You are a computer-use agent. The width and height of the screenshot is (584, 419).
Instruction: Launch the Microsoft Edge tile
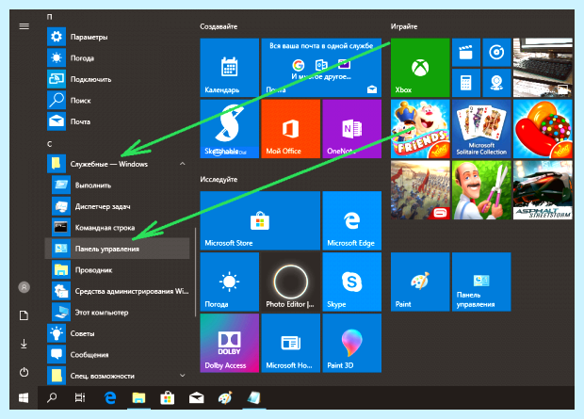point(352,220)
